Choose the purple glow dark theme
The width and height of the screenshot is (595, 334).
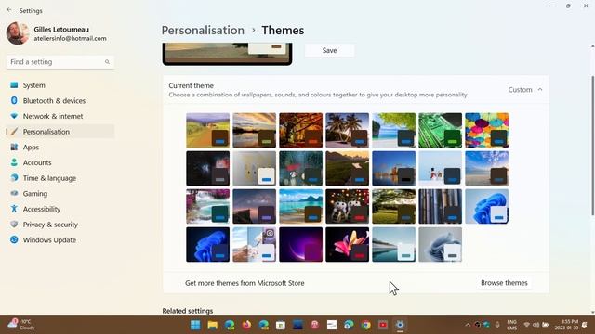pos(300,245)
